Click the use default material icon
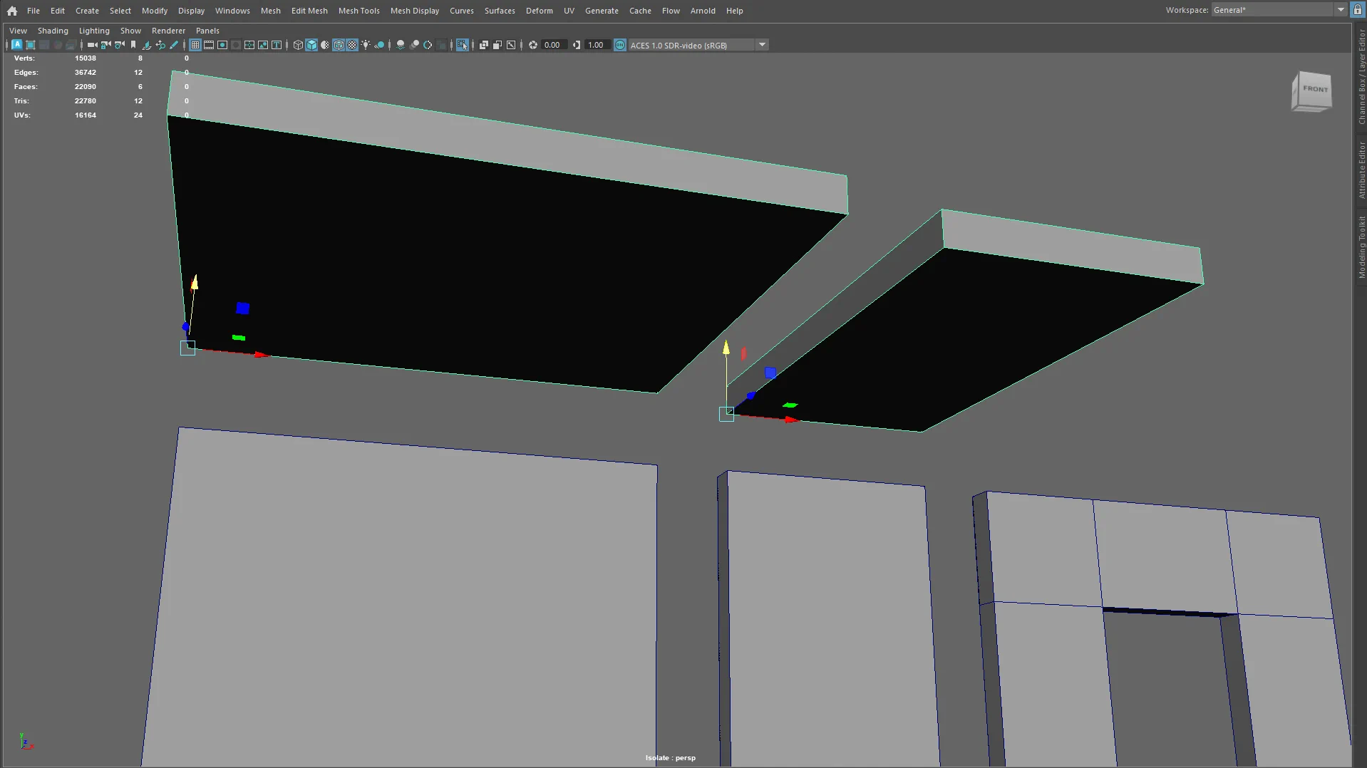The height and width of the screenshot is (768, 1367). pyautogui.click(x=325, y=45)
